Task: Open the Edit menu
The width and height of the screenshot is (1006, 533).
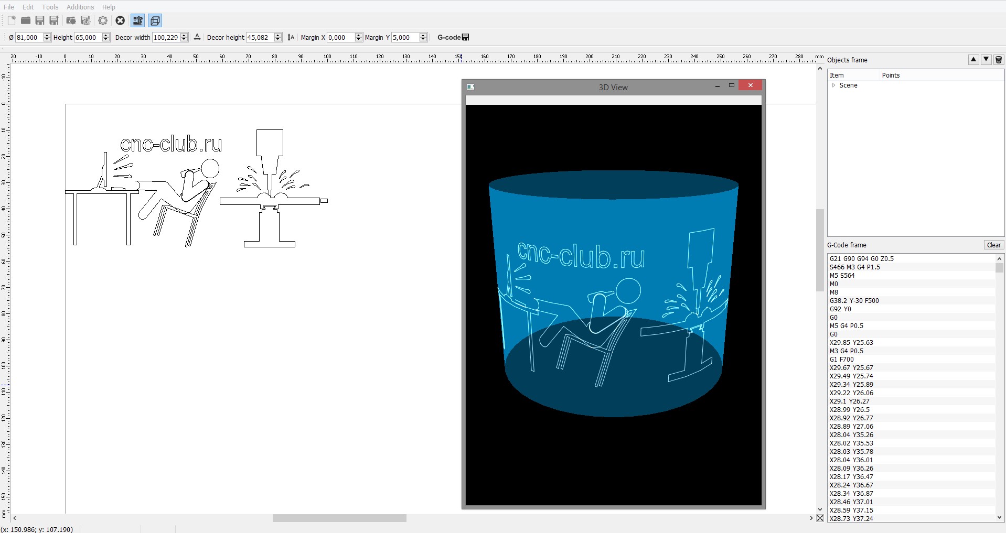Action: pyautogui.click(x=28, y=7)
